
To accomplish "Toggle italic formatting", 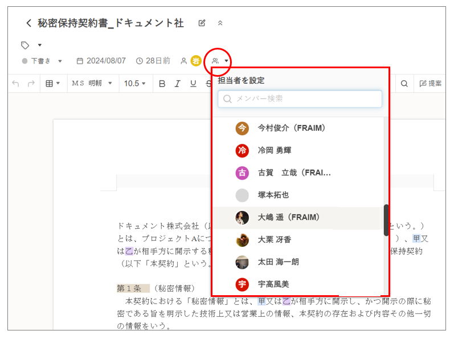I will [177, 84].
